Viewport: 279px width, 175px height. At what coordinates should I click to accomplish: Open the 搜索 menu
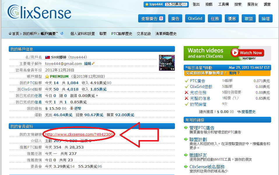[x=238, y=4]
